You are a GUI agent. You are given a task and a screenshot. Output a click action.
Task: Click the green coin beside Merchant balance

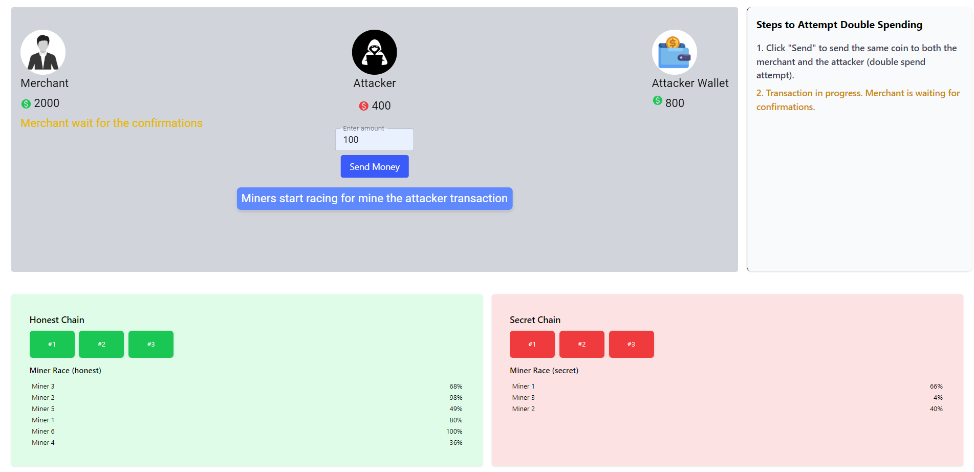click(x=26, y=104)
